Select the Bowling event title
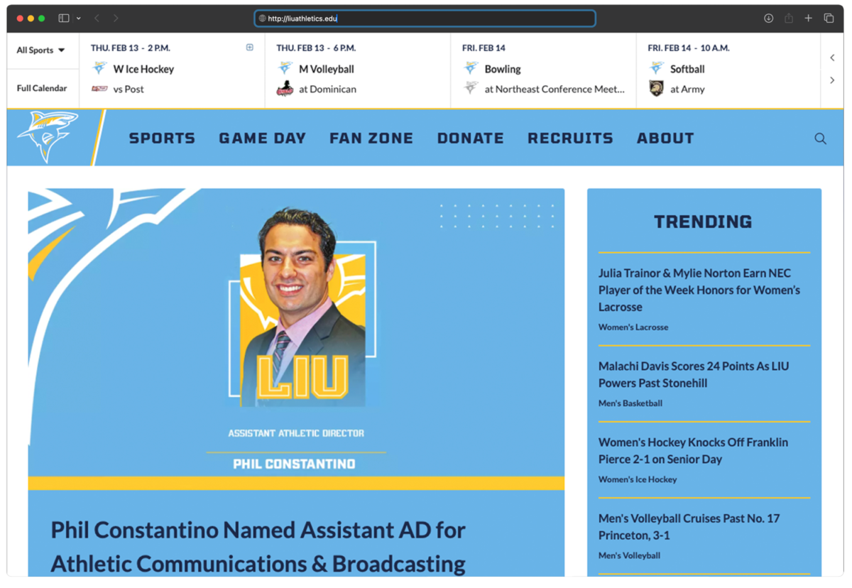 (x=503, y=69)
